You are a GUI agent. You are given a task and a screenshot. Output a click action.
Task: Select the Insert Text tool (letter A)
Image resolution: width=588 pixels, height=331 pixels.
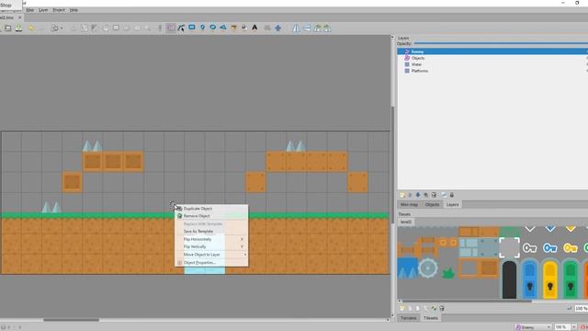(x=254, y=28)
